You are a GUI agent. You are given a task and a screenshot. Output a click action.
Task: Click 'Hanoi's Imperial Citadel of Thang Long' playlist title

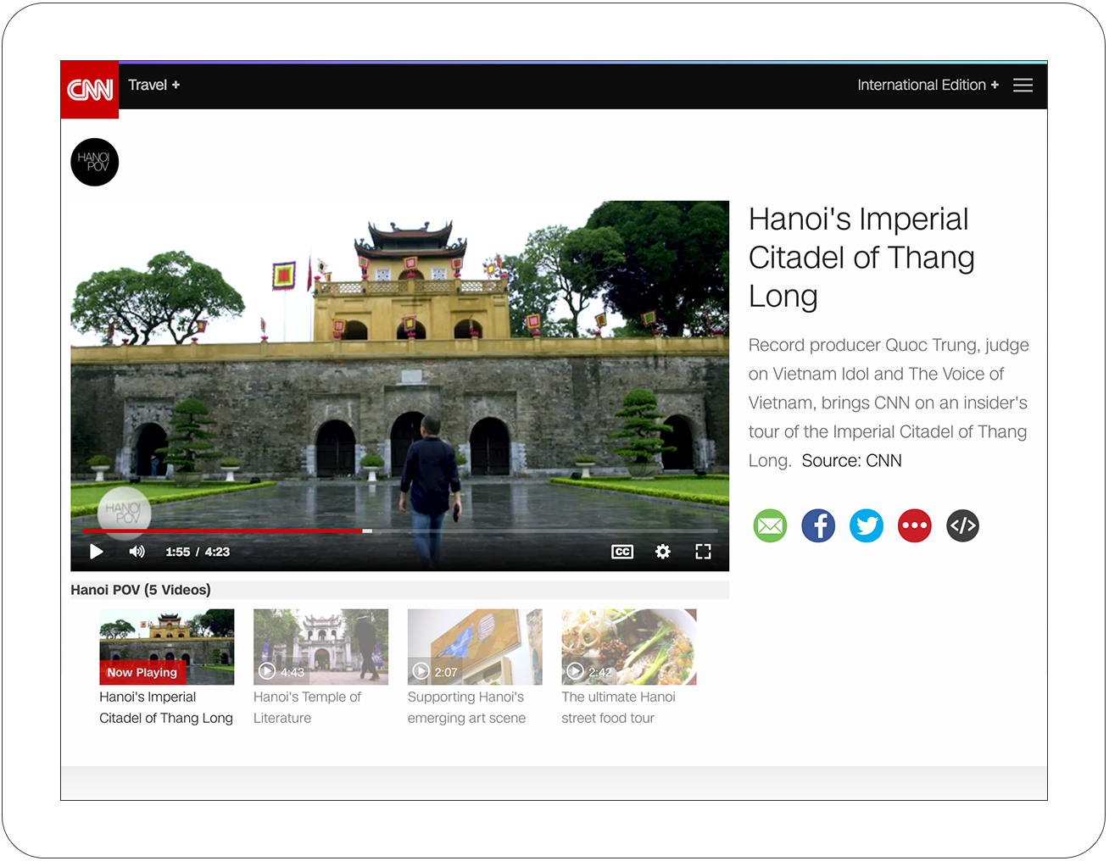[x=166, y=708]
